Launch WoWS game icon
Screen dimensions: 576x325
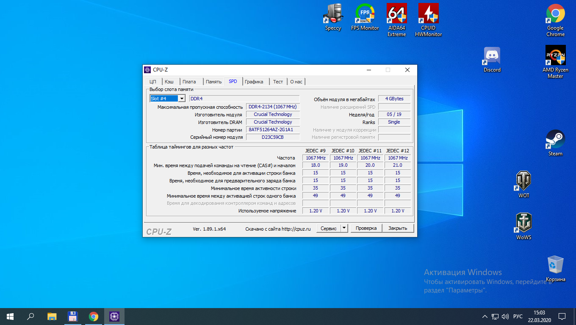pyautogui.click(x=523, y=223)
